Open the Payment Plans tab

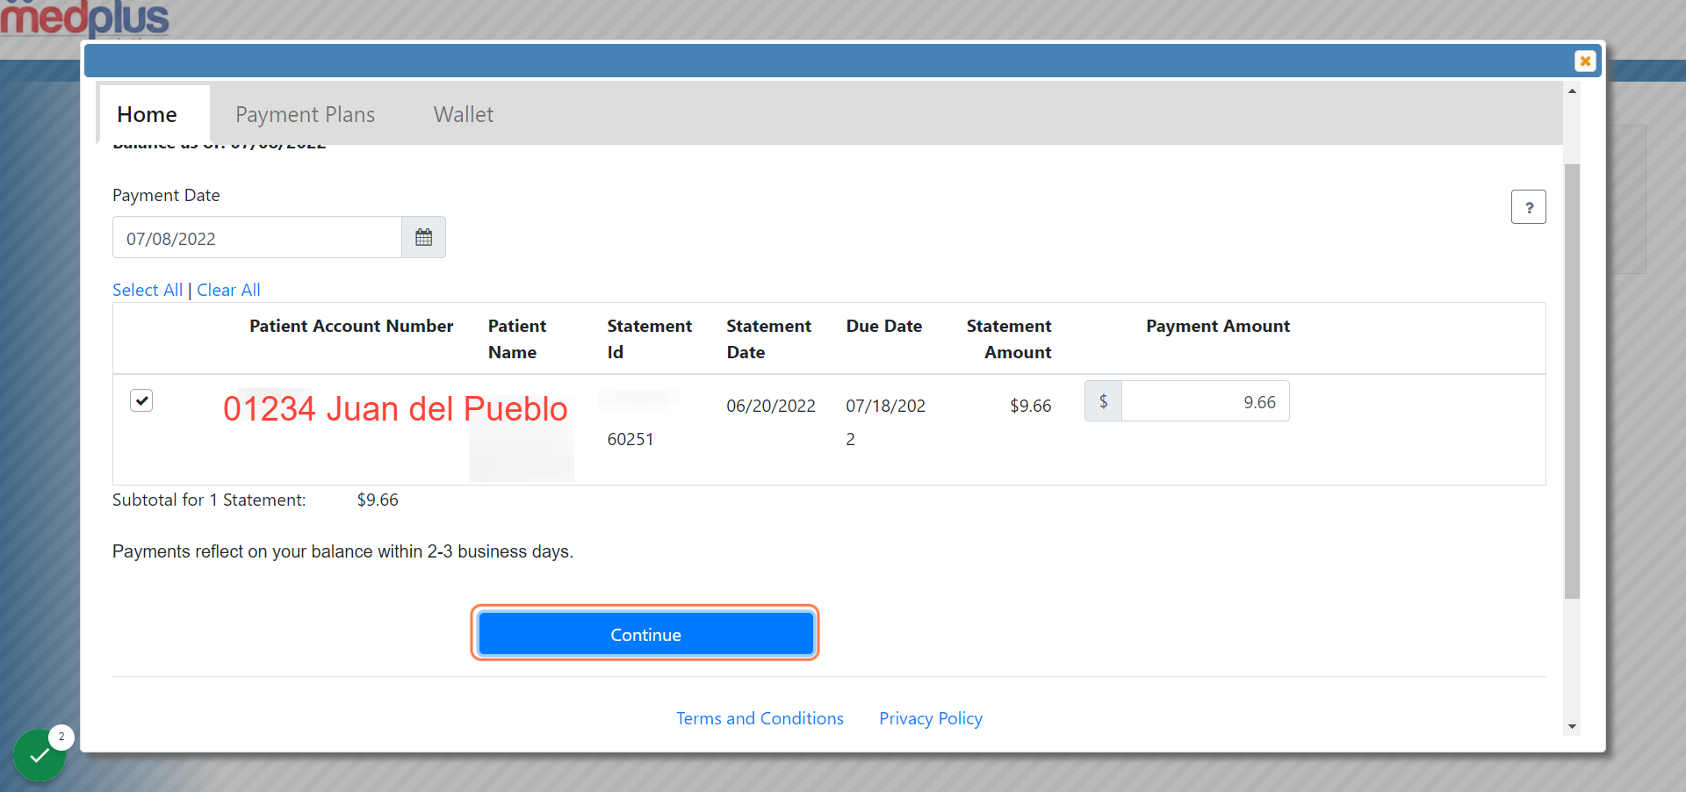click(305, 114)
